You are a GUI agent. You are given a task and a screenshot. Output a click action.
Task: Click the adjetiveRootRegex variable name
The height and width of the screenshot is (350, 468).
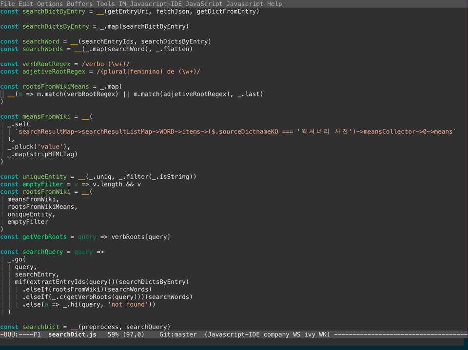54,72
